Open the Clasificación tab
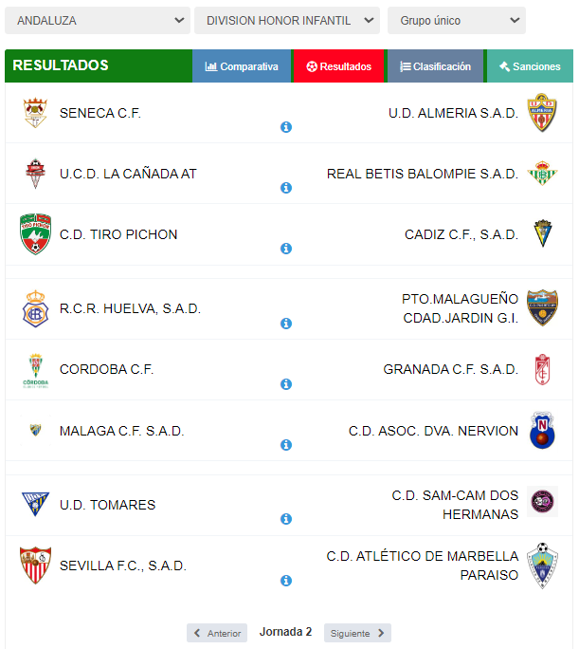Image resolution: width=579 pixels, height=649 pixels. (435, 66)
